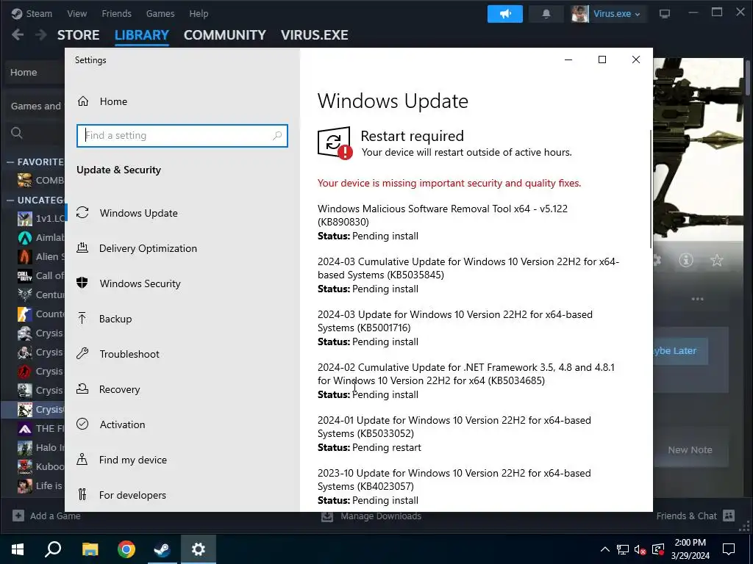
Task: Click the Troubleshoot wrench icon
Action: (82, 353)
